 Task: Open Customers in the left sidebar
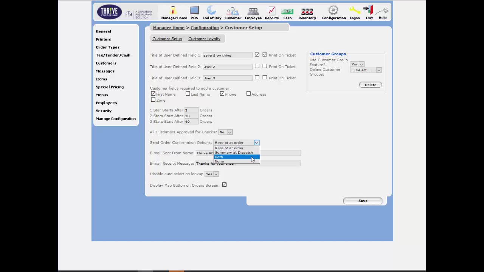tap(106, 63)
